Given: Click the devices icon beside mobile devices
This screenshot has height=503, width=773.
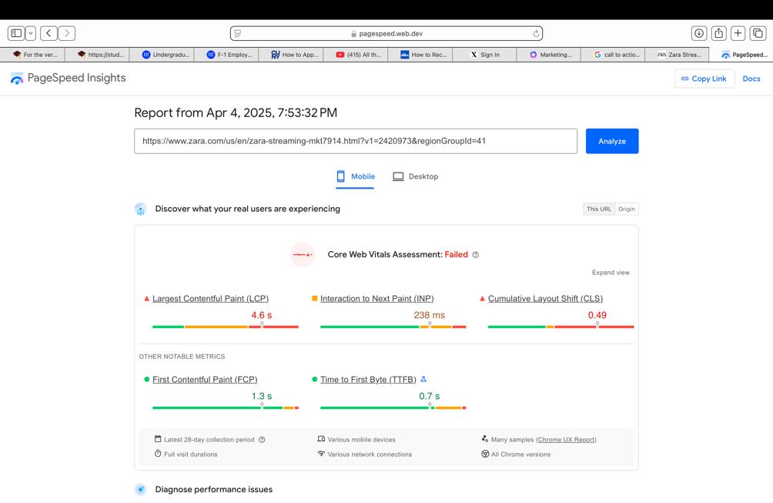Looking at the screenshot, I should click(x=321, y=439).
